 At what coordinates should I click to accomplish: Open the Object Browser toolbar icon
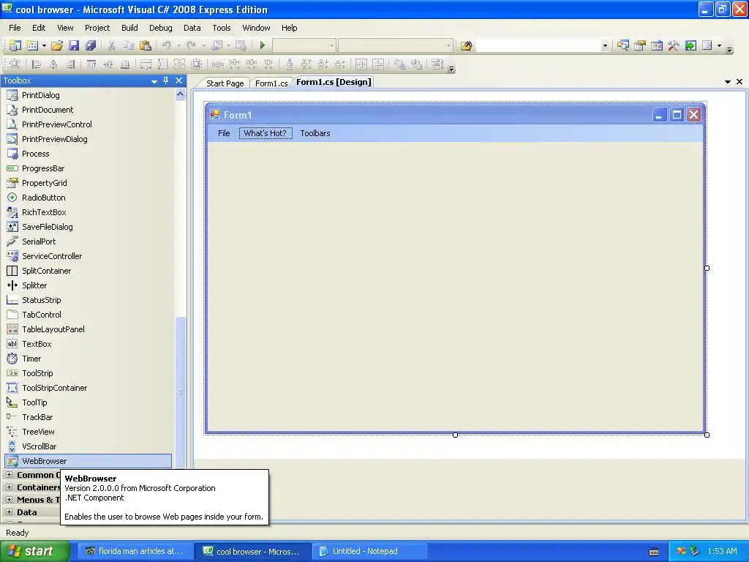656,45
